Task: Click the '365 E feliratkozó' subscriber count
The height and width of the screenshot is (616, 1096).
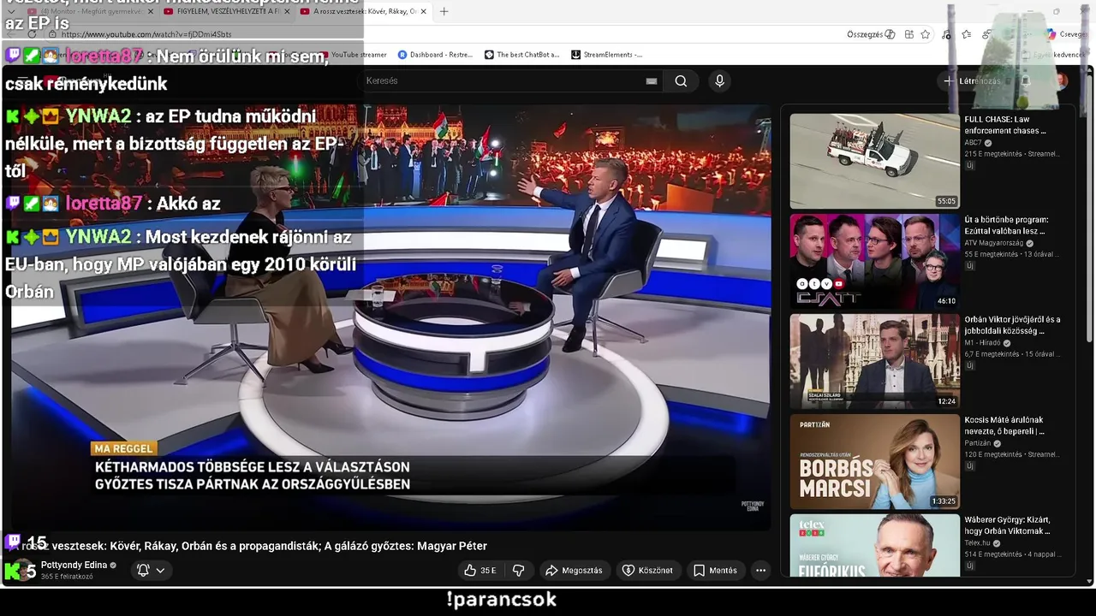Action: point(67,577)
